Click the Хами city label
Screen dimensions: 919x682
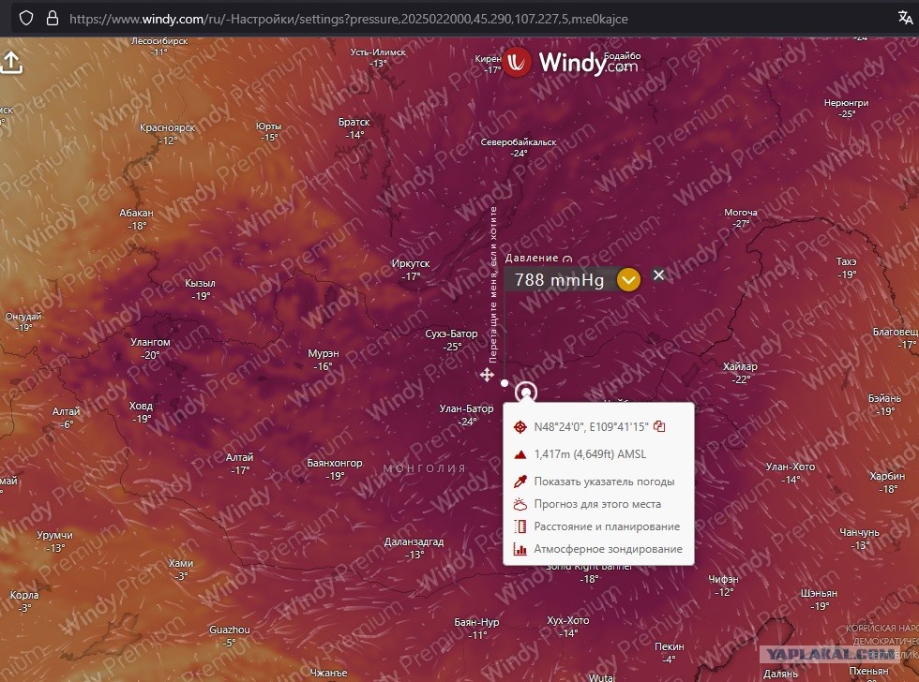[x=180, y=563]
